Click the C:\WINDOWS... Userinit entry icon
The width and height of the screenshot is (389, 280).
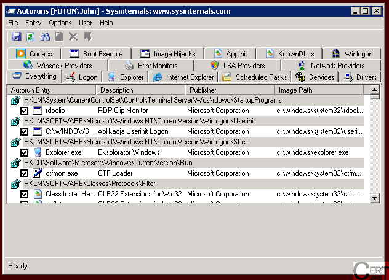(x=38, y=131)
